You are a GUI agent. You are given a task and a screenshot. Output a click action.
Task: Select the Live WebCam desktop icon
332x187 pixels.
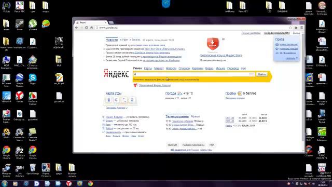point(20,170)
